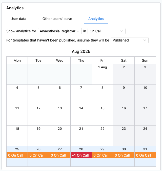Open the Other users' leave tab
Viewport: 162px width, 171px height.
pyautogui.click(x=57, y=19)
